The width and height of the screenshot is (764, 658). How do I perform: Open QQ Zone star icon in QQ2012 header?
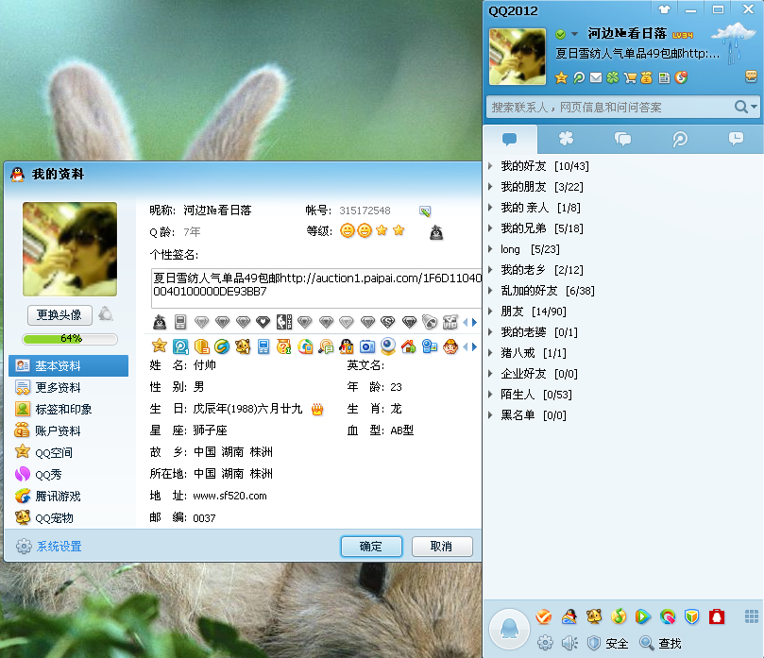pos(561,77)
